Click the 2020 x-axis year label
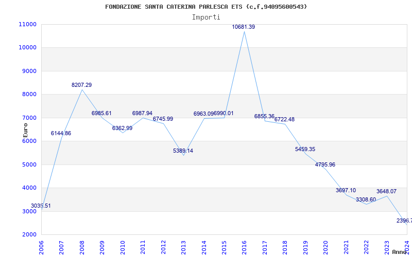The width and height of the screenshot is (412, 257). pos(325,248)
